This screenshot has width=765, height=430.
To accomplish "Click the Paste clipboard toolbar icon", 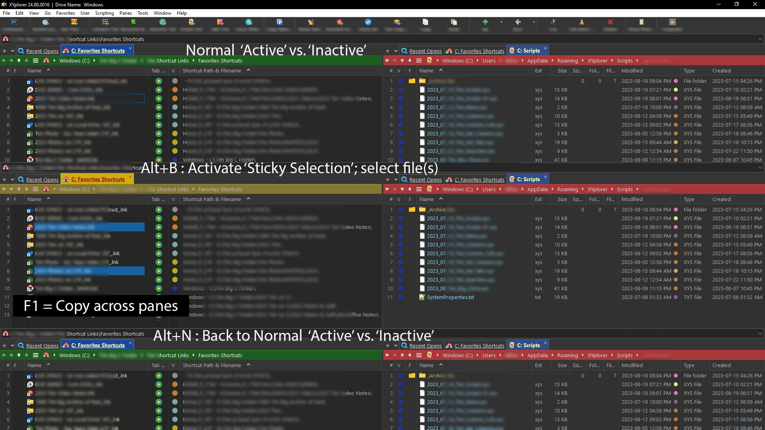I will click(x=454, y=22).
